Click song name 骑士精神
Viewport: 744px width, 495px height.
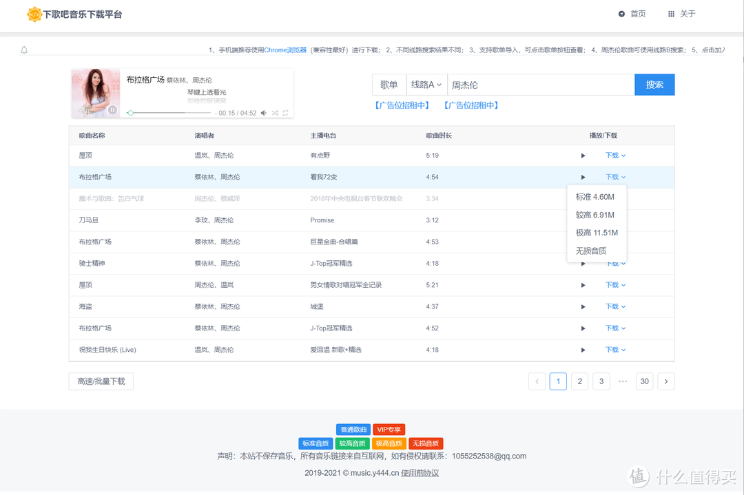[92, 263]
